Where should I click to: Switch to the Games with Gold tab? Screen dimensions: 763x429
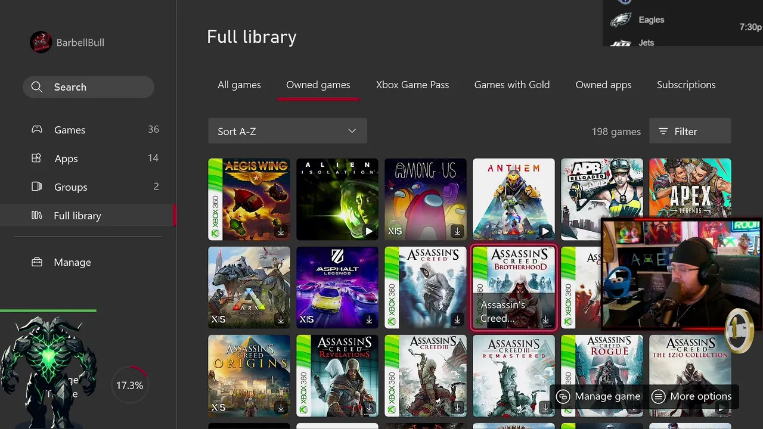click(x=512, y=85)
